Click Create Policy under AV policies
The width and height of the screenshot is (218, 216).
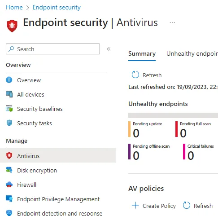click(x=154, y=206)
